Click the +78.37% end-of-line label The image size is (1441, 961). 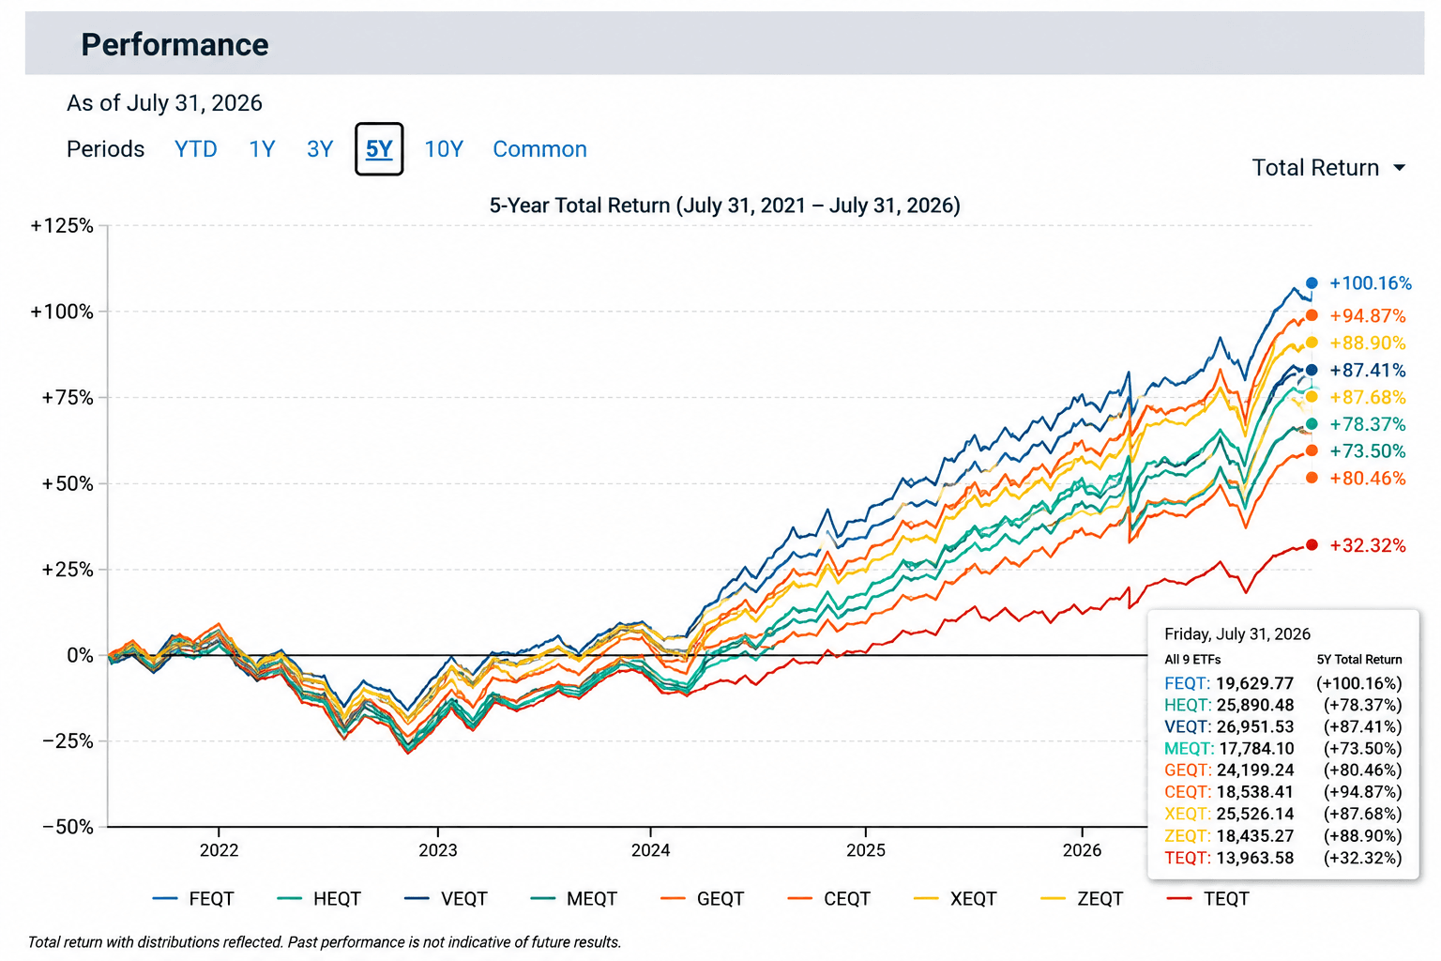1368,425
